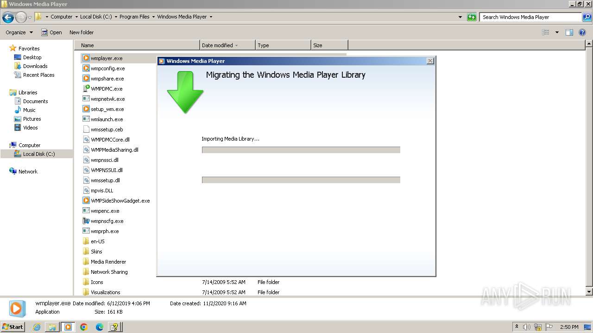
Task: Select the wmpnscfg.exe file icon
Action: 86,221
